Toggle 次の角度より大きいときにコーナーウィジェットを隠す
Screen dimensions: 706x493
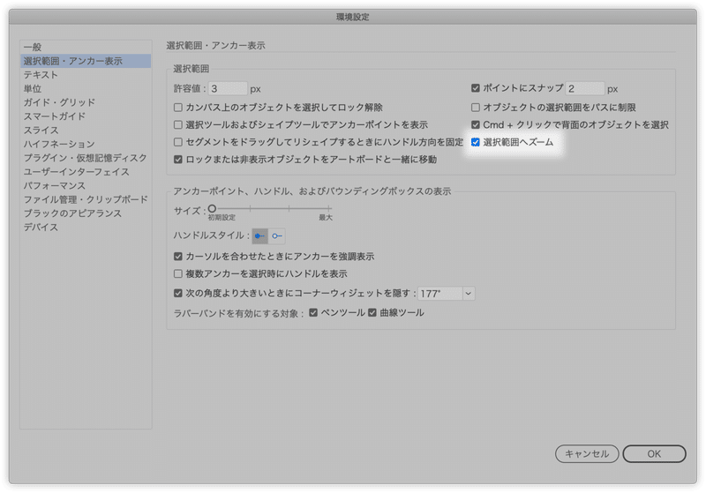[178, 294]
